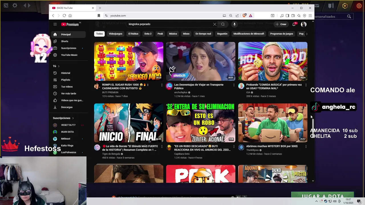
Task: Select the Videojuegos filter chip
Action: [115, 34]
